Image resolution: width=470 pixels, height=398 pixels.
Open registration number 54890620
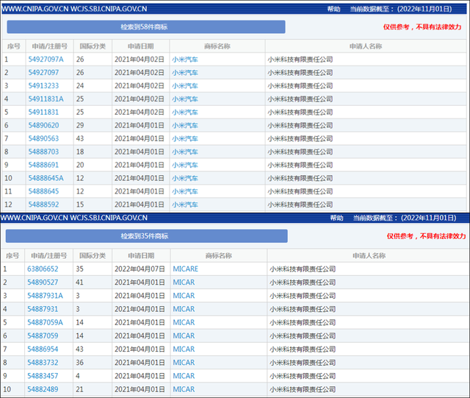[x=43, y=126]
